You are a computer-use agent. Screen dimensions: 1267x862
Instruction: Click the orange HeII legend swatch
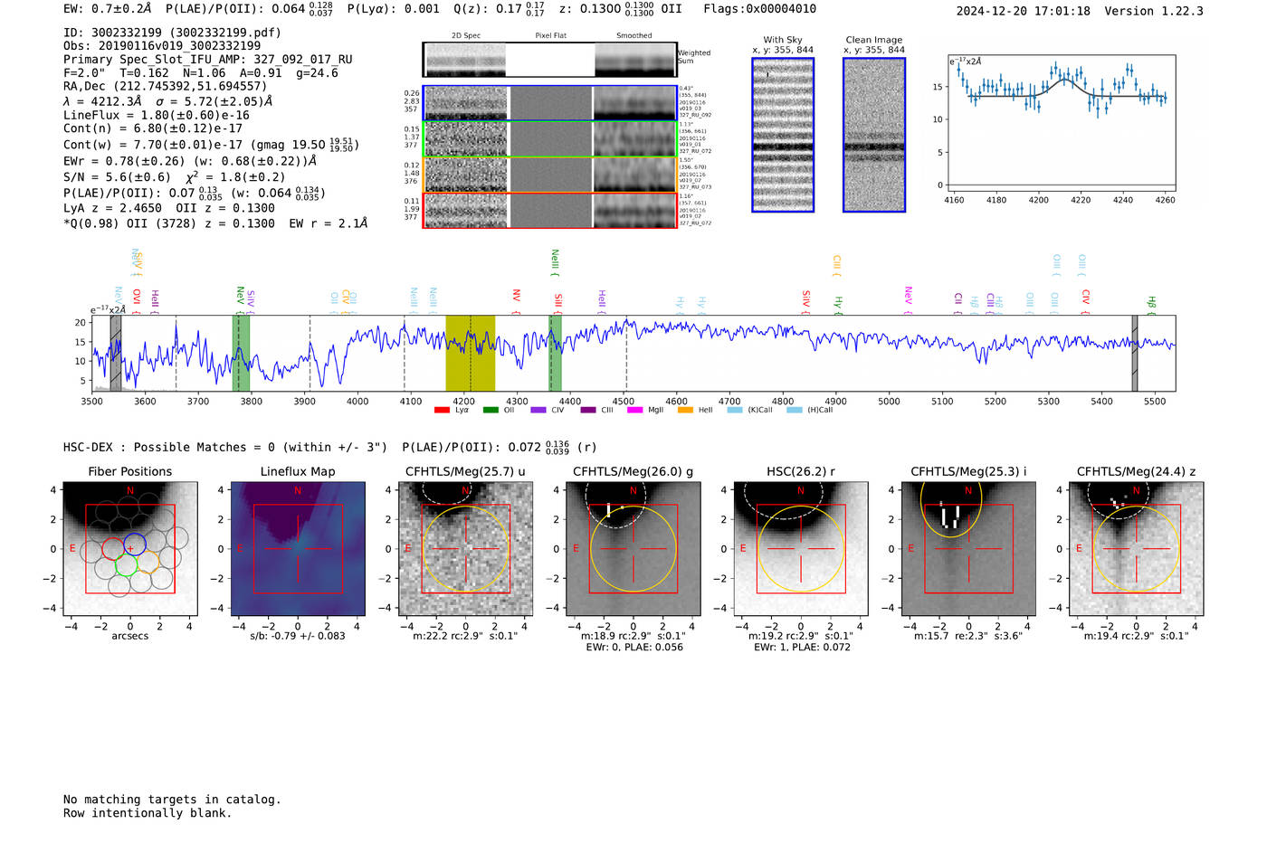[685, 411]
